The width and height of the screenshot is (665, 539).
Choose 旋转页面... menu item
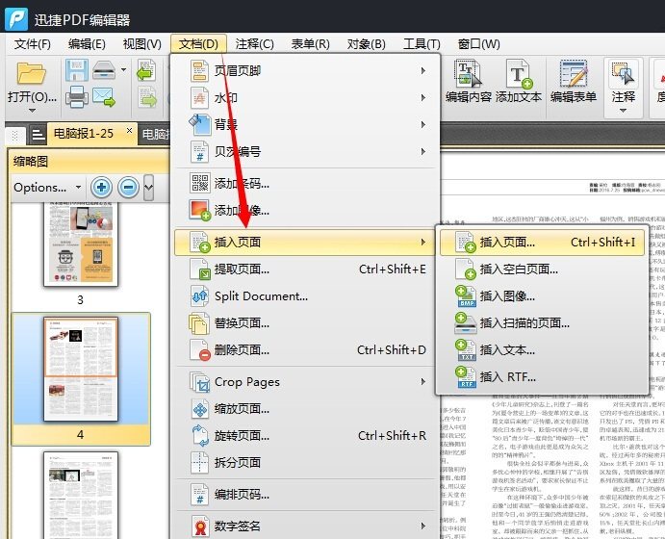point(305,435)
